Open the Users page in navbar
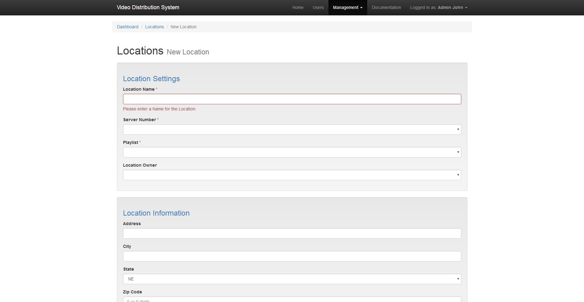 click(x=318, y=7)
